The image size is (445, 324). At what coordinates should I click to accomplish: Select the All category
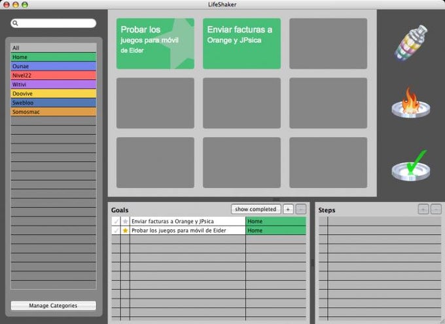[54, 48]
